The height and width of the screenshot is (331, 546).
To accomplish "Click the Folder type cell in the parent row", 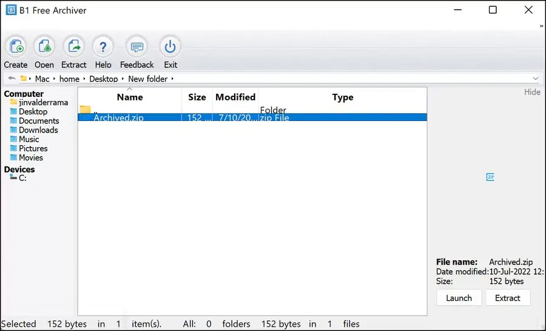I will tap(273, 110).
